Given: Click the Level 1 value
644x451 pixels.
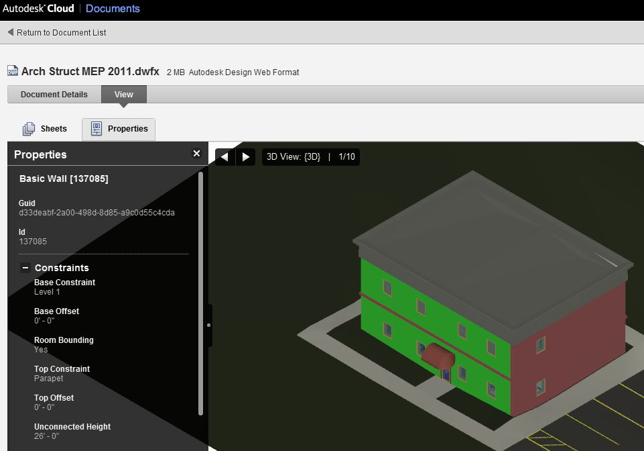Looking at the screenshot, I should pos(47,292).
